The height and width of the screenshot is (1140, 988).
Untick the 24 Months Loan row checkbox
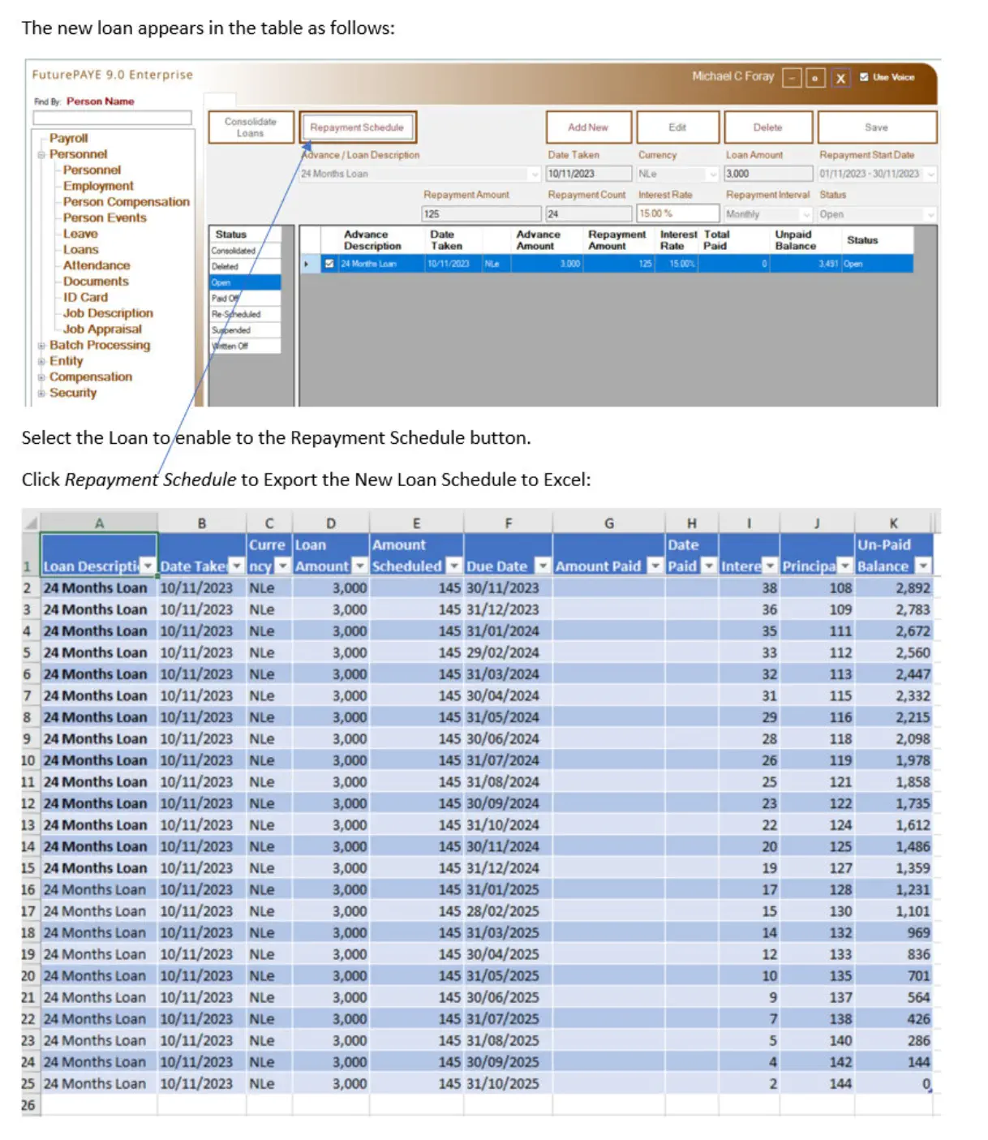tap(329, 264)
